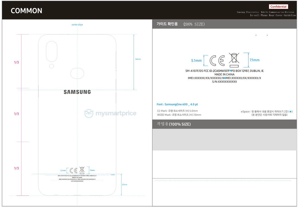Click the round flash circle below camera
299x207 pixels.
(x=52, y=66)
